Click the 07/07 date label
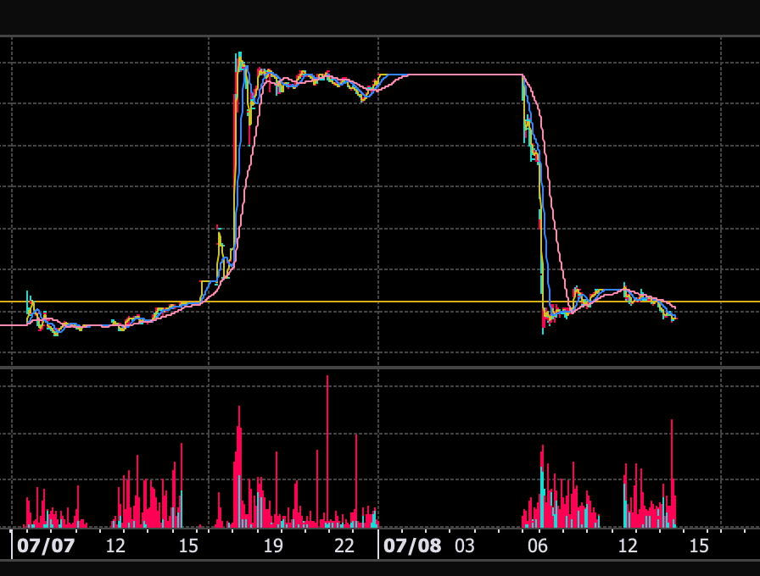The height and width of the screenshot is (576, 760). pos(46,546)
